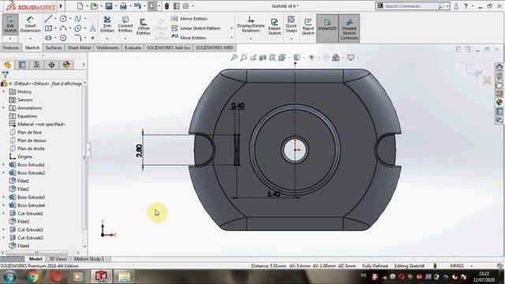
Task: Expand Boss-Extrude1 feature
Action: [x=3, y=165]
